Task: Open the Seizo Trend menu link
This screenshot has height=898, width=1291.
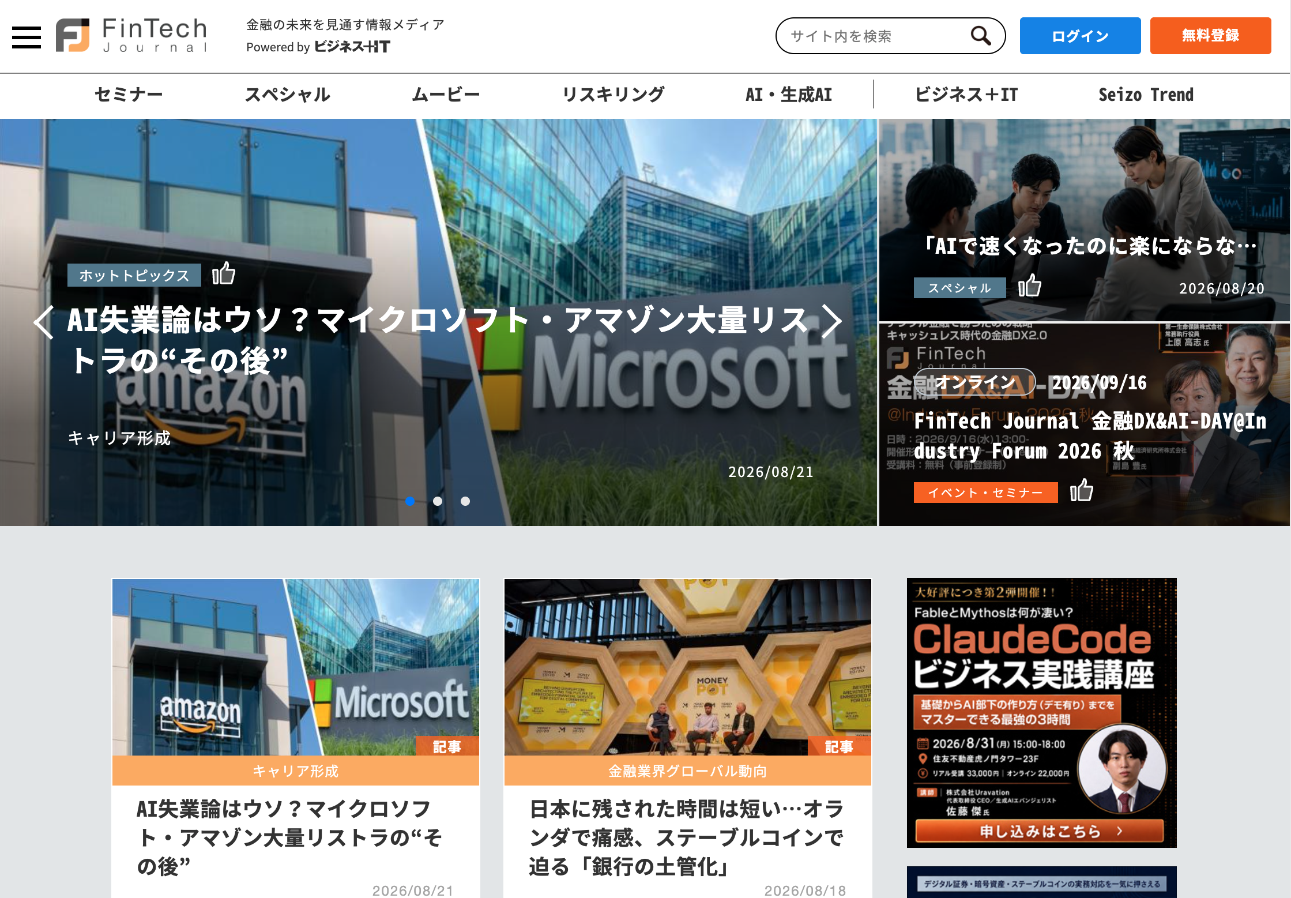Action: click(x=1146, y=95)
